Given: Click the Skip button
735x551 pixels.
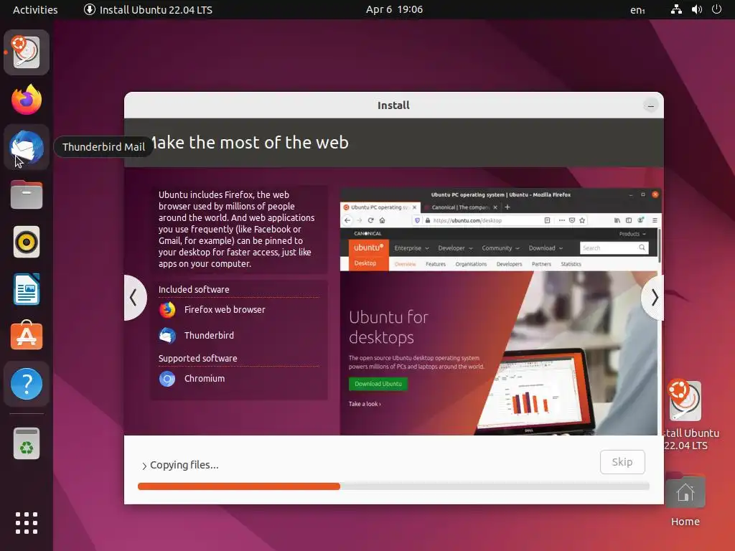Looking at the screenshot, I should pos(622,462).
